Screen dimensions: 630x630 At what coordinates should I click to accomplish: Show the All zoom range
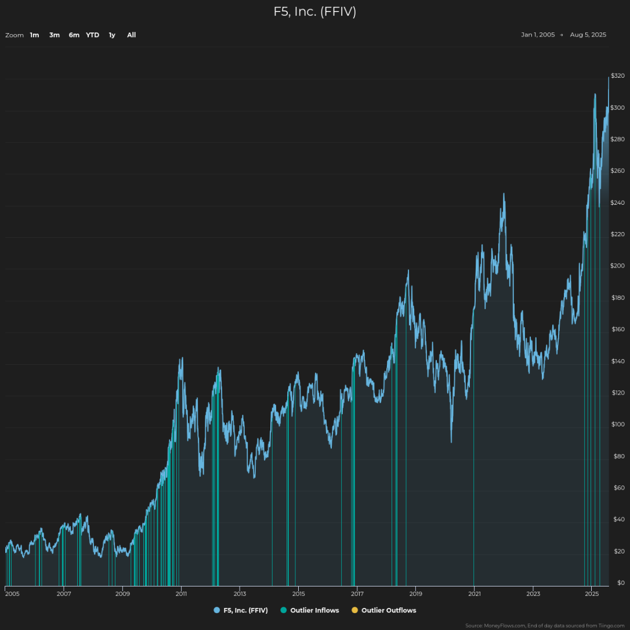point(131,35)
